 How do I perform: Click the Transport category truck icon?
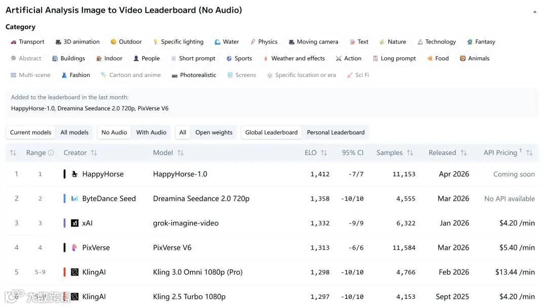coord(14,42)
